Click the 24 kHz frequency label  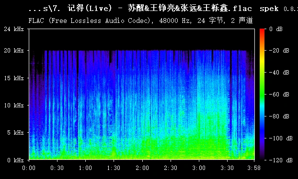pos(14,29)
